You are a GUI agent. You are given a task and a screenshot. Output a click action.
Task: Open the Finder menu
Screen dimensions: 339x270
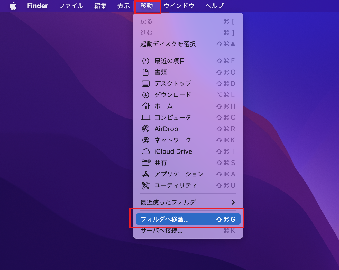click(38, 6)
